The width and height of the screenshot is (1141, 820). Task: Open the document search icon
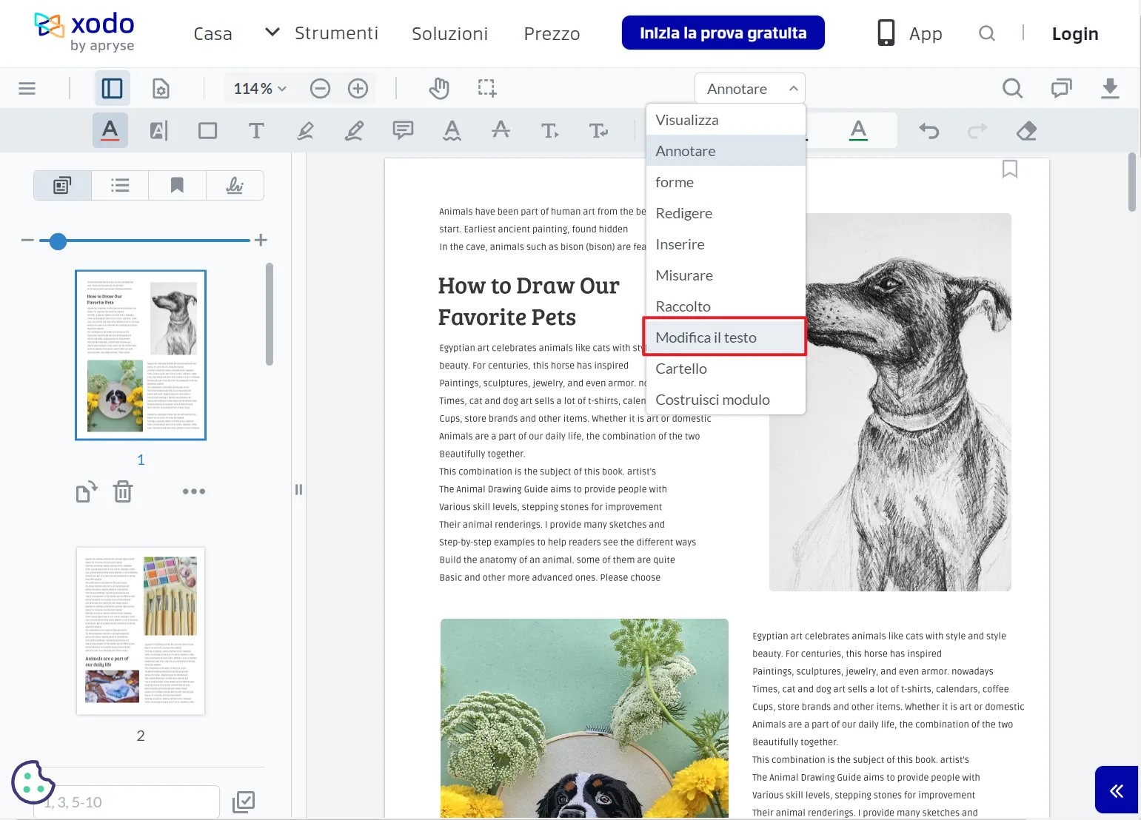(x=1012, y=89)
